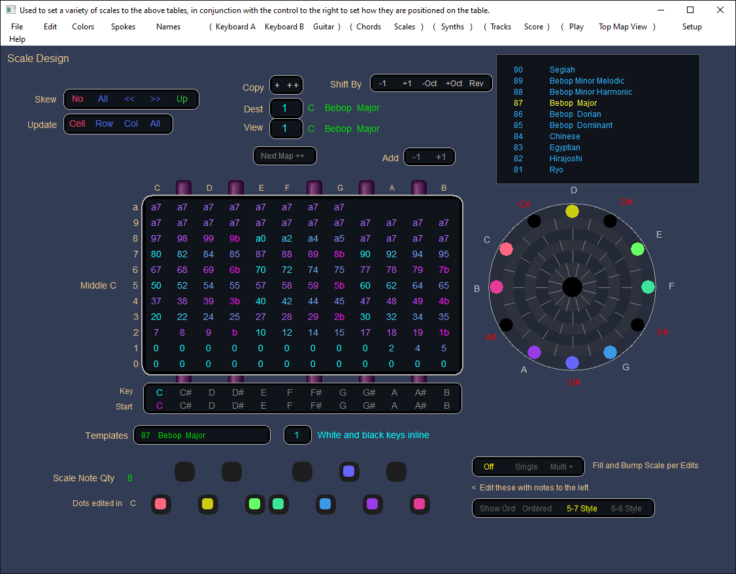The width and height of the screenshot is (736, 574).
Task: Click the yellow D dot on the circle
Action: pos(572,210)
